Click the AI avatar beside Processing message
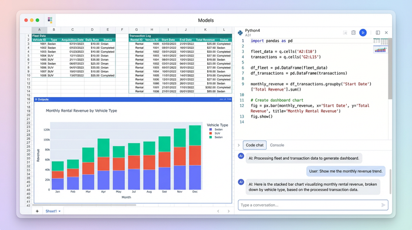 241,156
